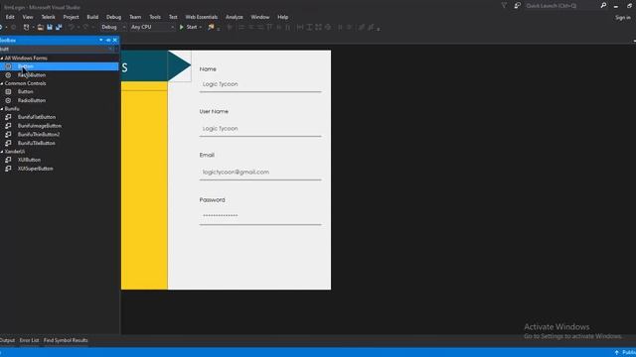Open the Web Essentials menu
The image size is (636, 357).
201,17
